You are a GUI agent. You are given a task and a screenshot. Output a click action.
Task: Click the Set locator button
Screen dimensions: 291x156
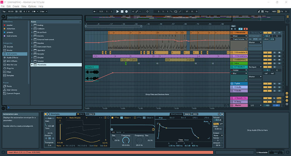pos(233,26)
